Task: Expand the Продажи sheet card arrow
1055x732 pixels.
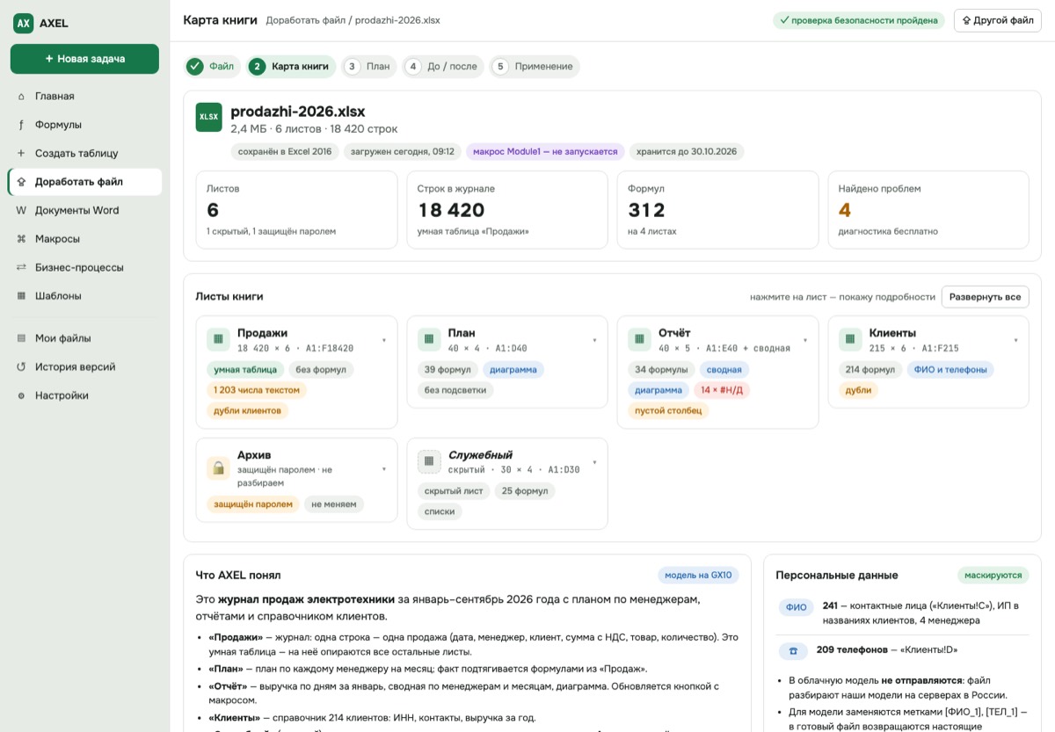Action: 384,340
